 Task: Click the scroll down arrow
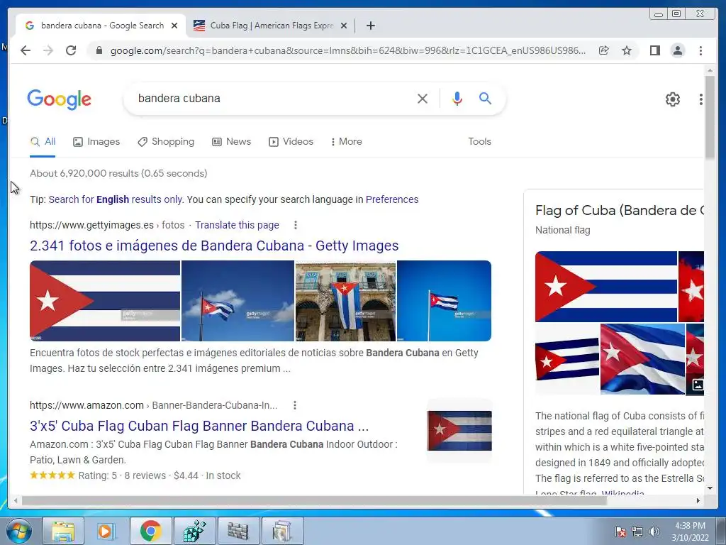click(710, 488)
